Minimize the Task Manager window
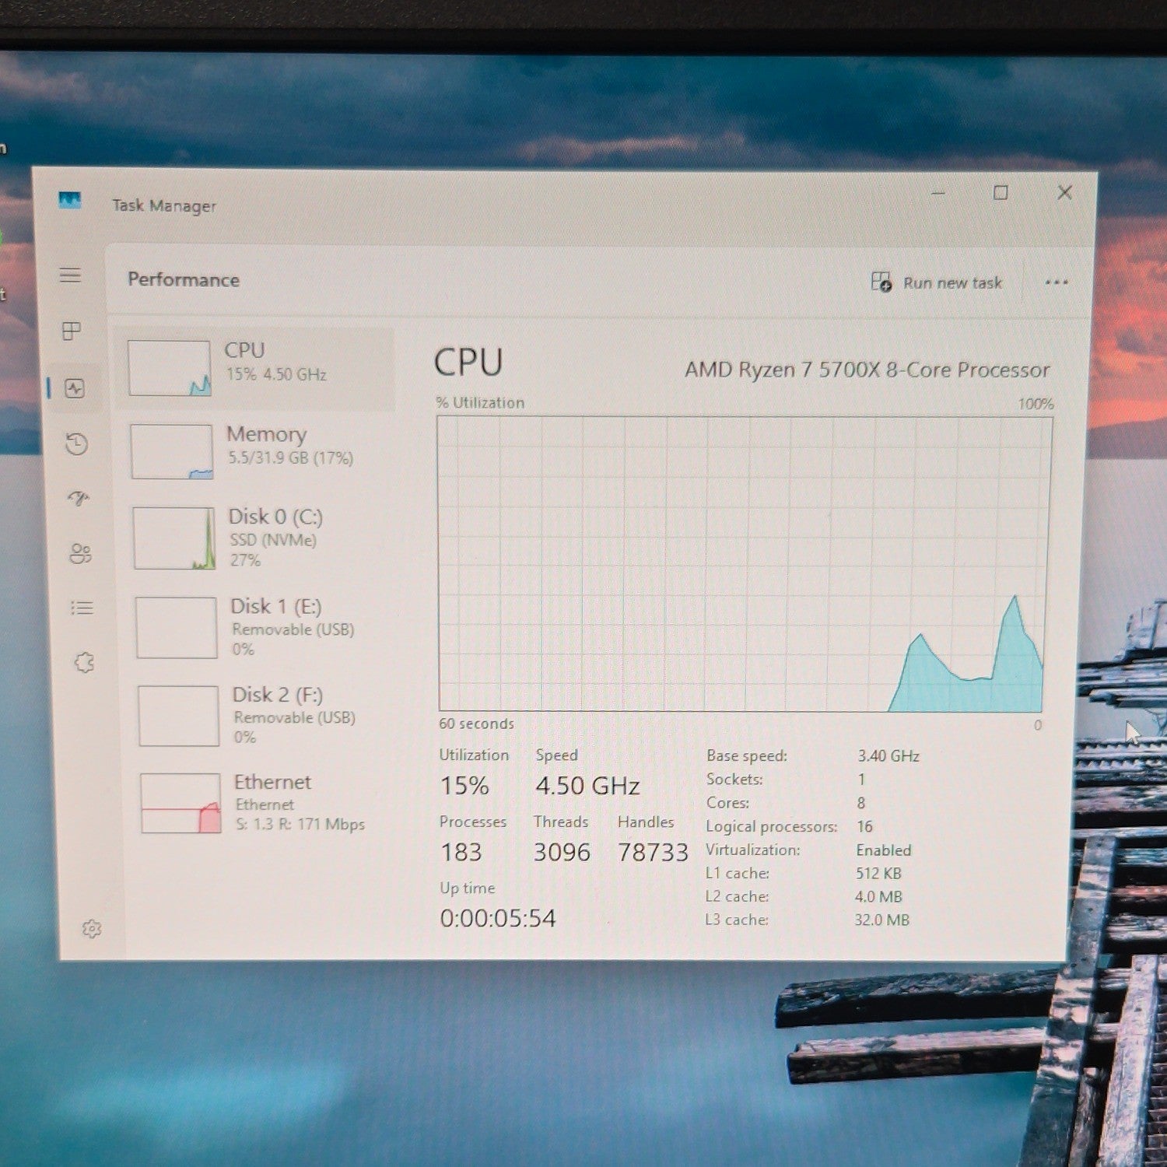Screen dimensions: 1167x1167 click(938, 192)
